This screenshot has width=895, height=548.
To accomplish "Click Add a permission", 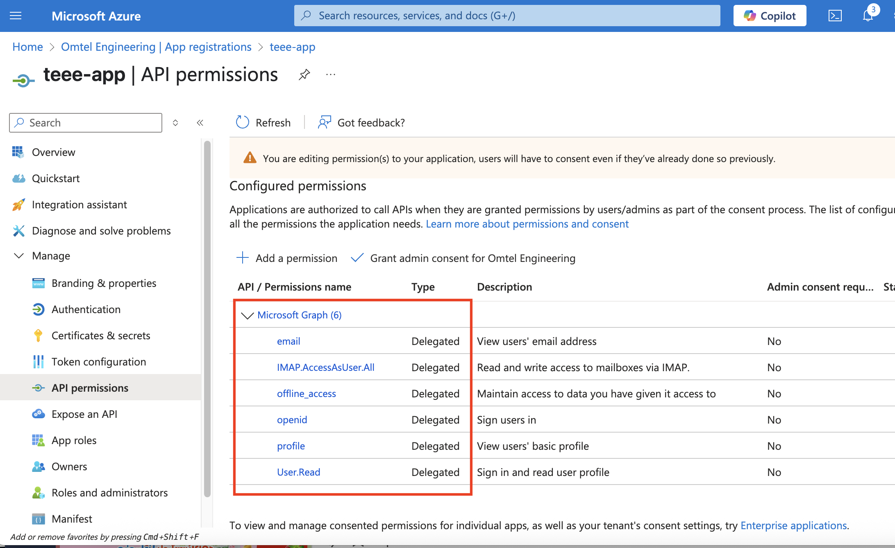I will pos(287,258).
